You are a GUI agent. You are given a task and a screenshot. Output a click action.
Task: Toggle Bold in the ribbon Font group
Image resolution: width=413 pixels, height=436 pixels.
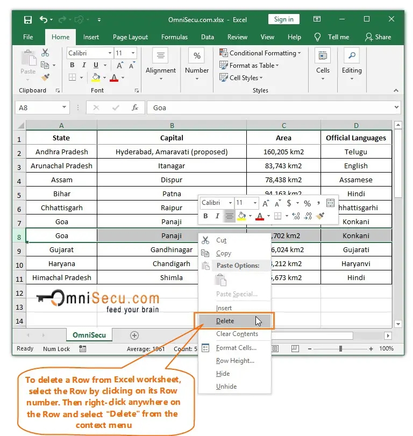[x=72, y=65]
